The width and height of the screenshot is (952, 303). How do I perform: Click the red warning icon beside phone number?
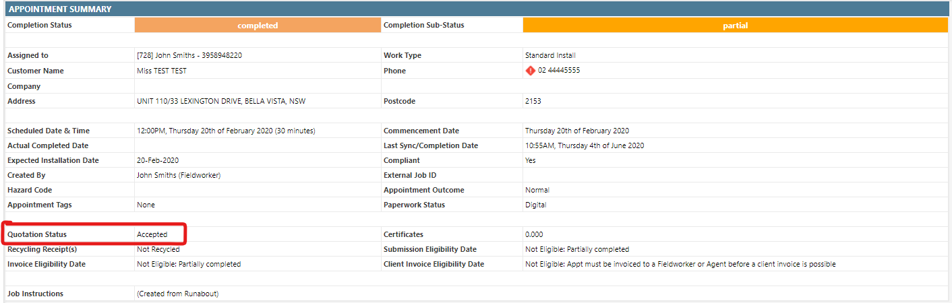(x=530, y=71)
